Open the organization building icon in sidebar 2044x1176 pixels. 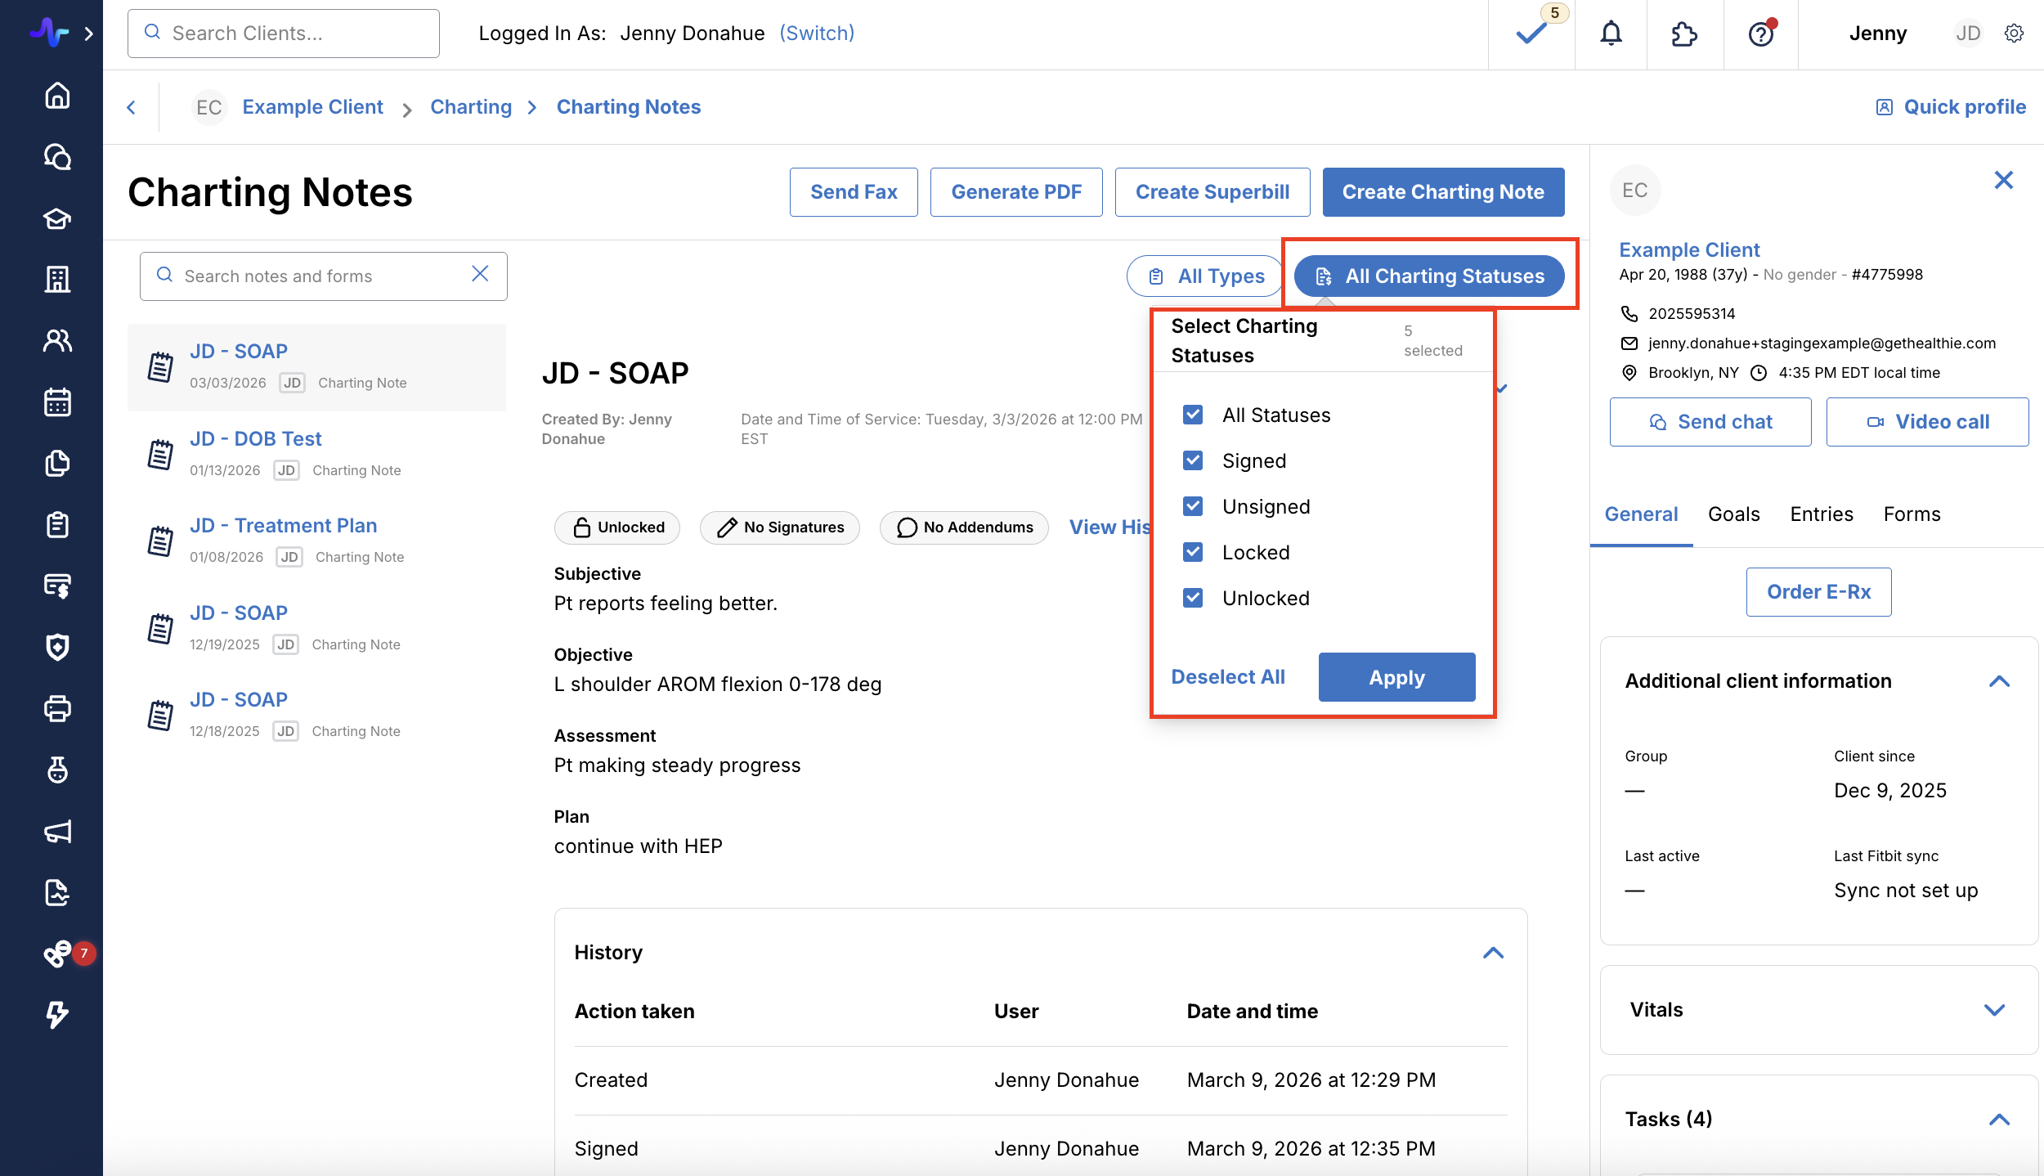pos(57,279)
